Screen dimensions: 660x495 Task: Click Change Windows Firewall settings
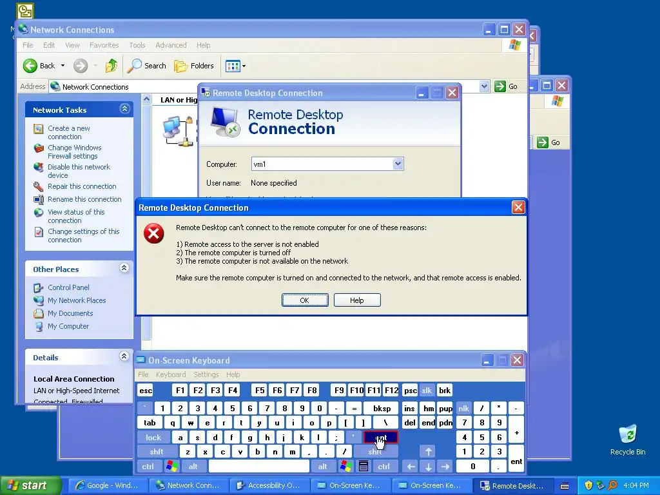click(75, 151)
